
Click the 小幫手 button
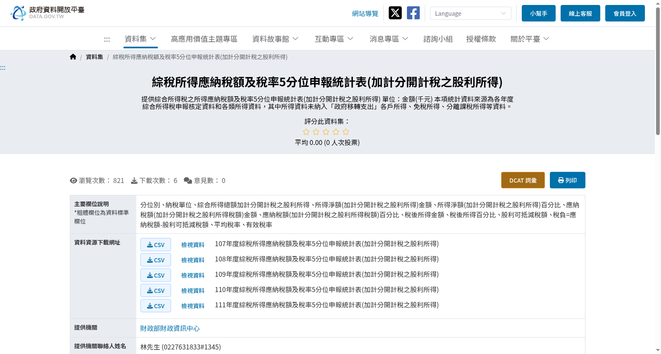click(x=539, y=13)
